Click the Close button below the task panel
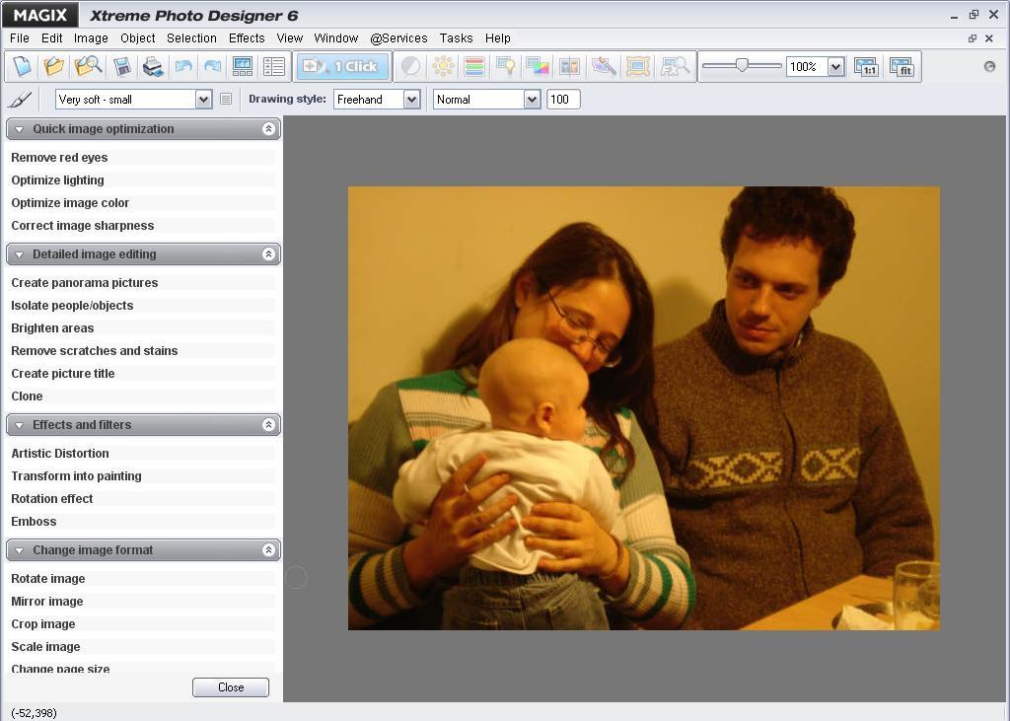The width and height of the screenshot is (1010, 721). pyautogui.click(x=230, y=686)
